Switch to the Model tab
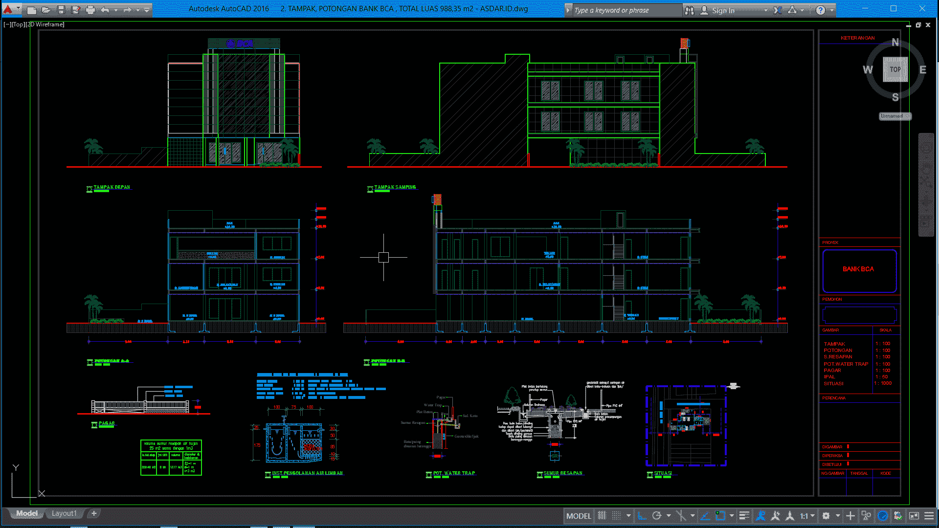This screenshot has width=939, height=528. [x=26, y=513]
